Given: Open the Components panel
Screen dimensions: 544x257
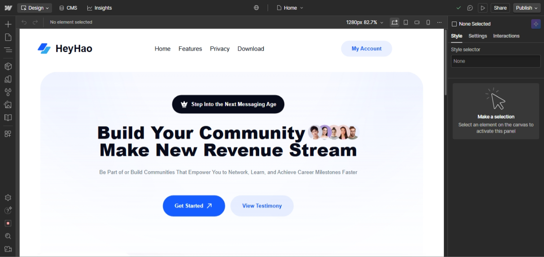Looking at the screenshot, I should (x=8, y=66).
